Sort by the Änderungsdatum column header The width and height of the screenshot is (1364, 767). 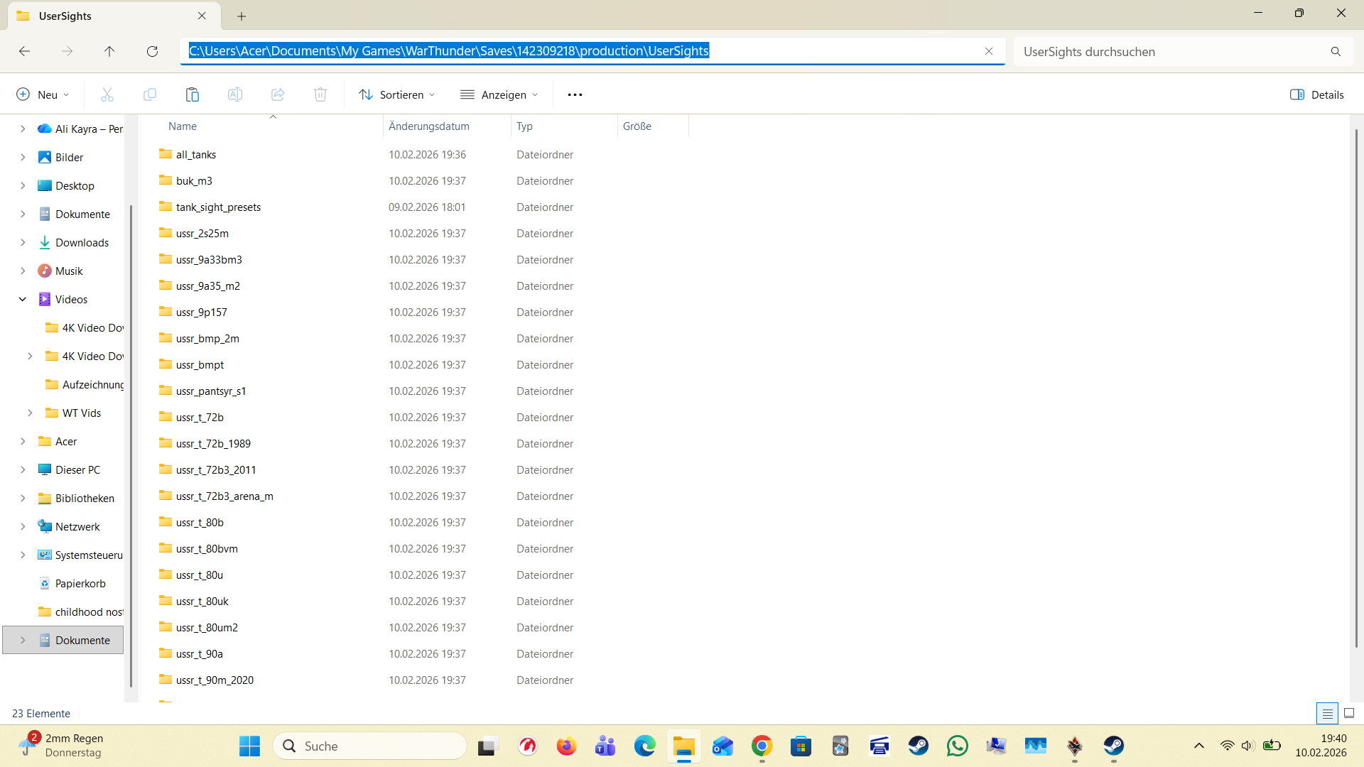(429, 126)
